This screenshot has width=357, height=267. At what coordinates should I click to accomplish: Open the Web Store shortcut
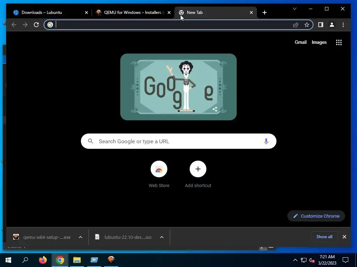[x=159, y=175]
